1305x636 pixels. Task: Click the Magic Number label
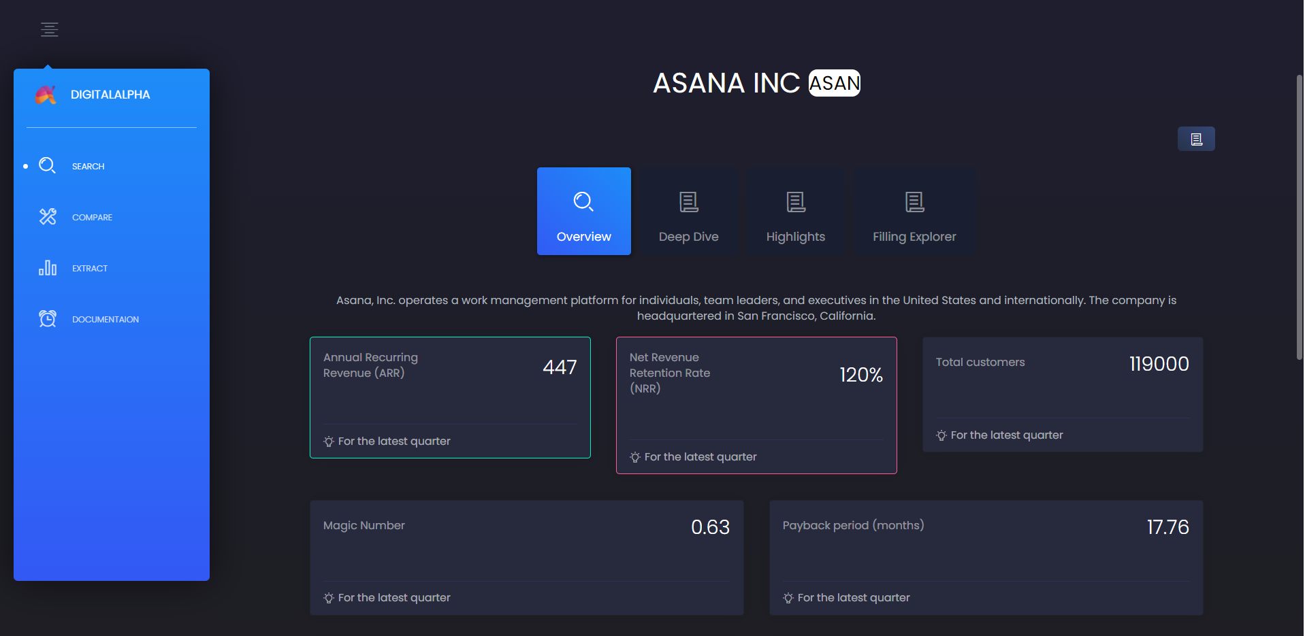click(x=364, y=525)
